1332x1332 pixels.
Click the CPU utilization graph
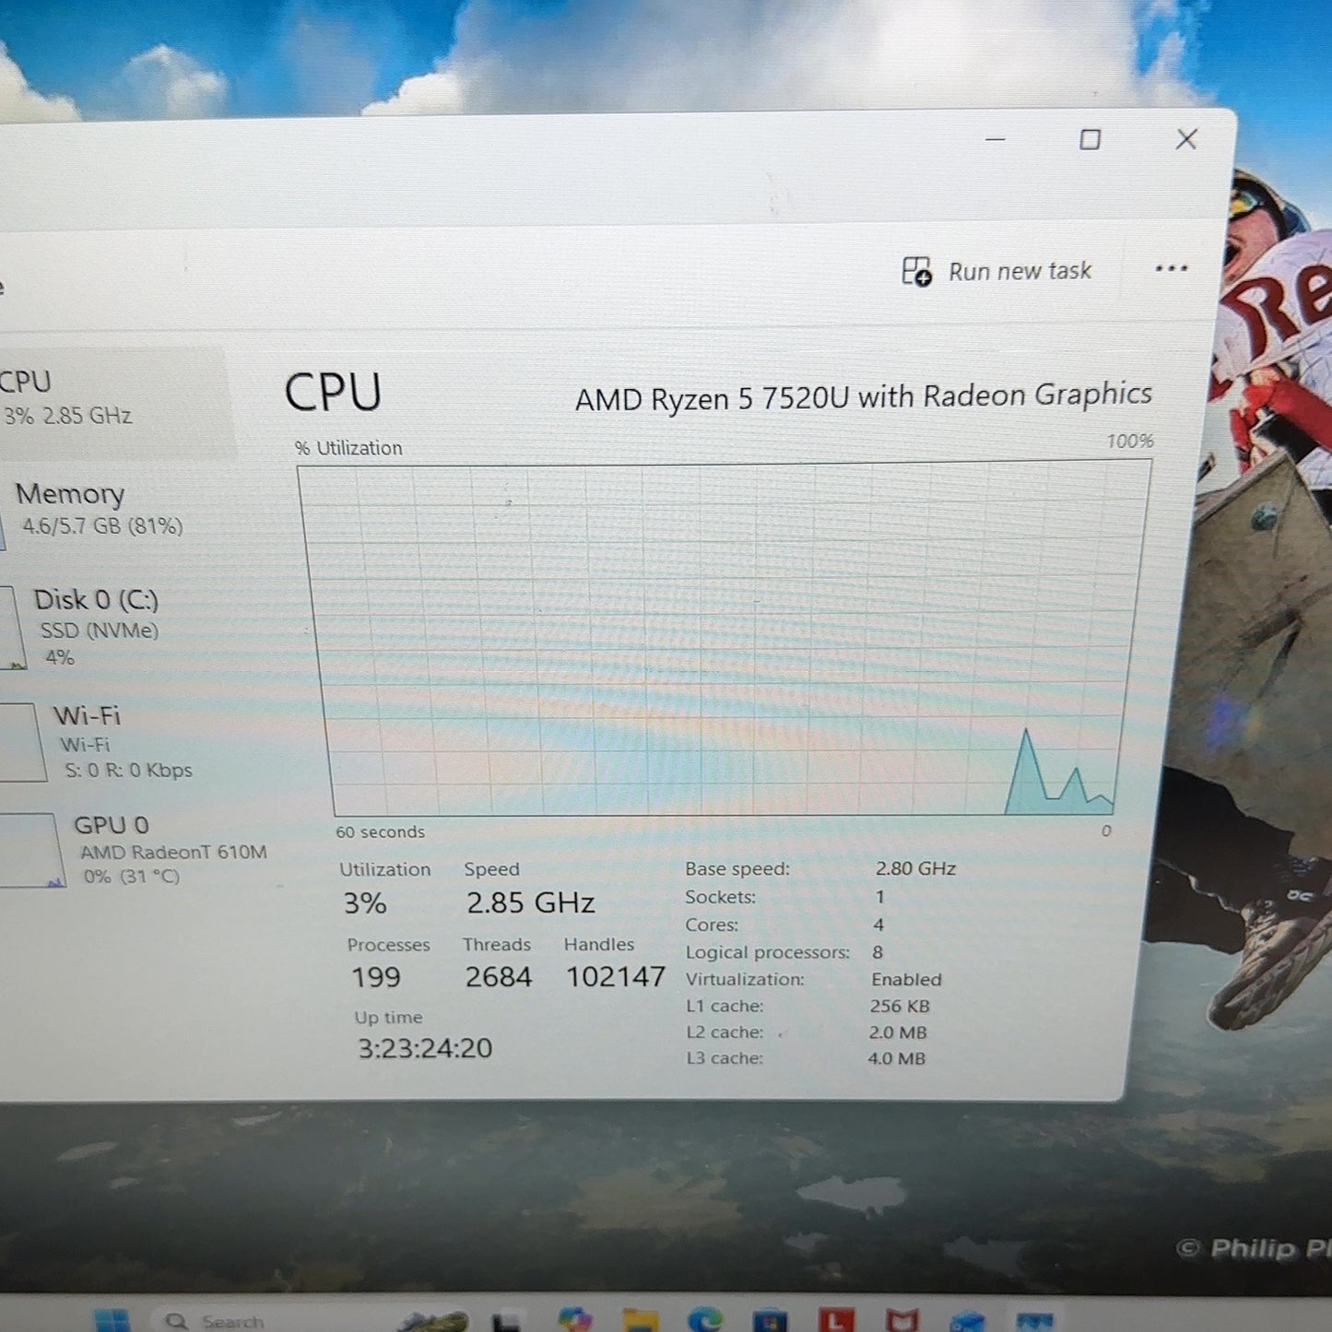(725, 640)
